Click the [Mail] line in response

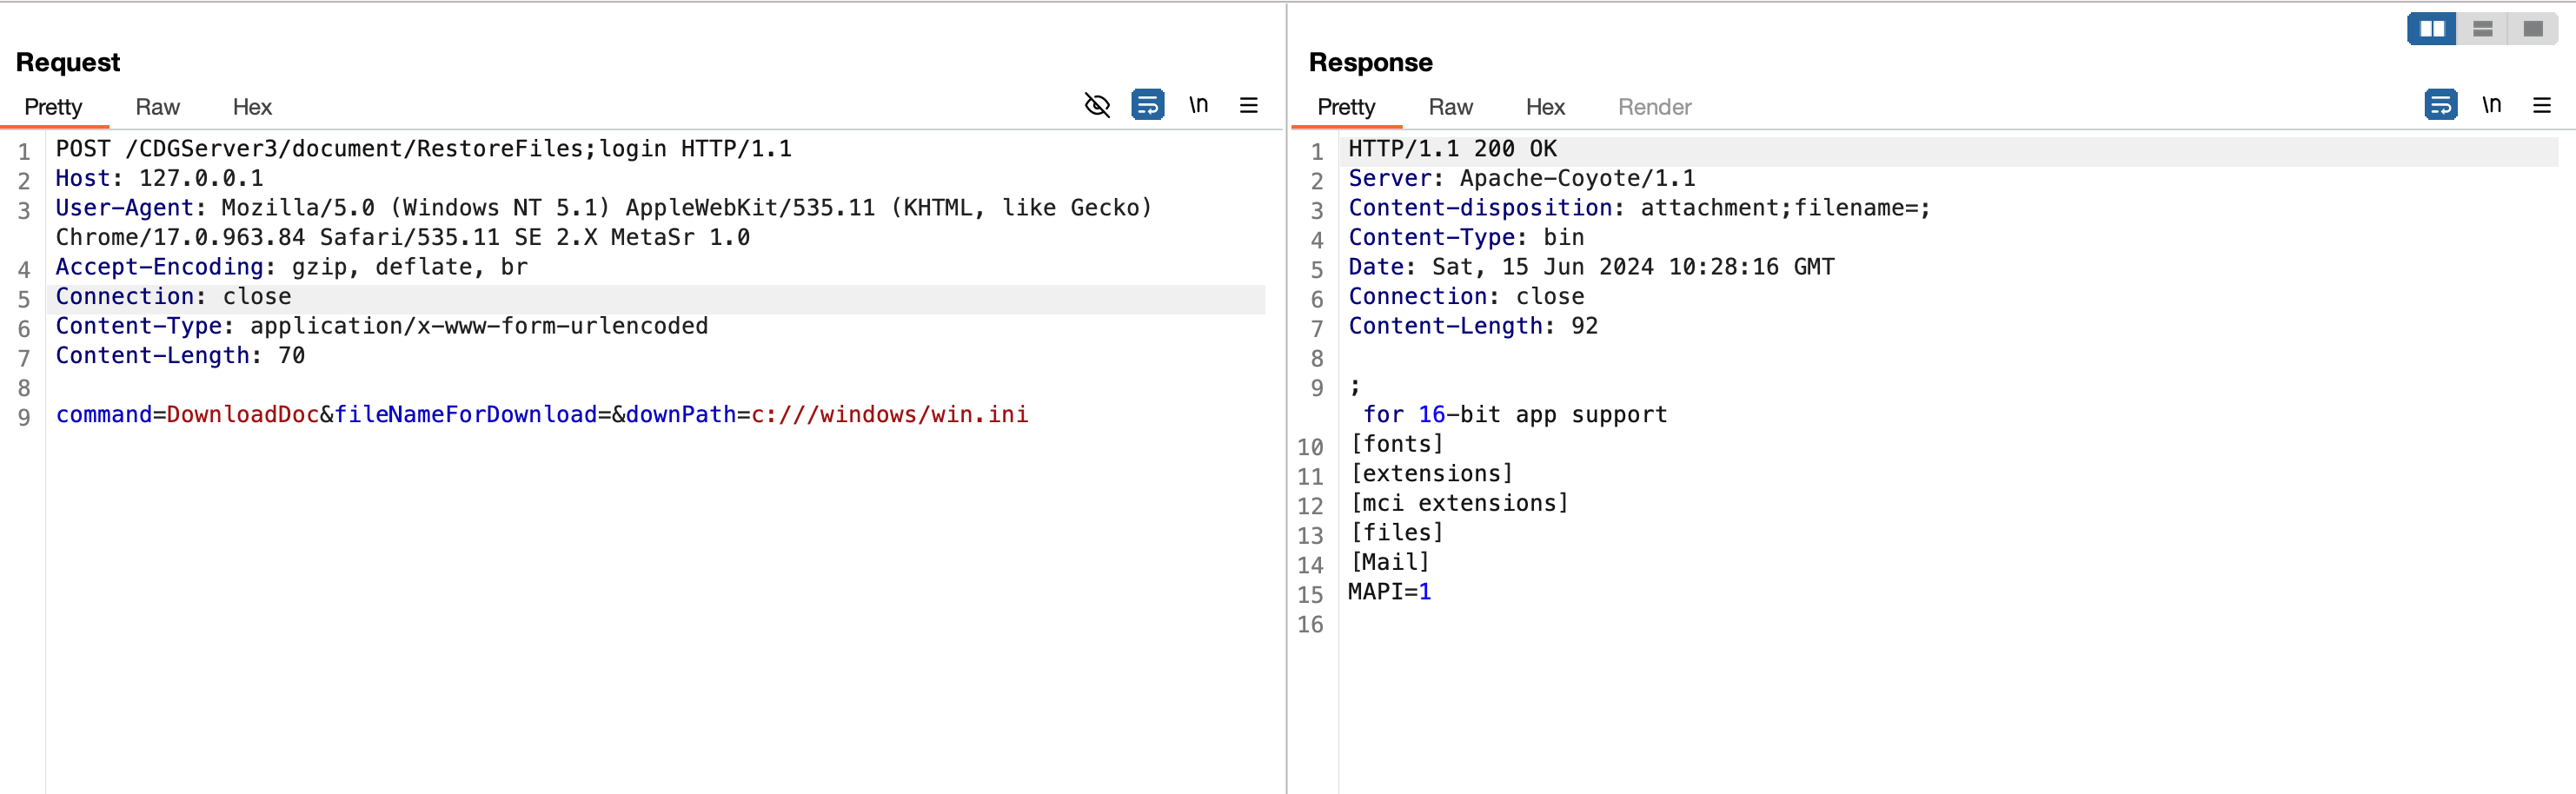pos(1389,562)
